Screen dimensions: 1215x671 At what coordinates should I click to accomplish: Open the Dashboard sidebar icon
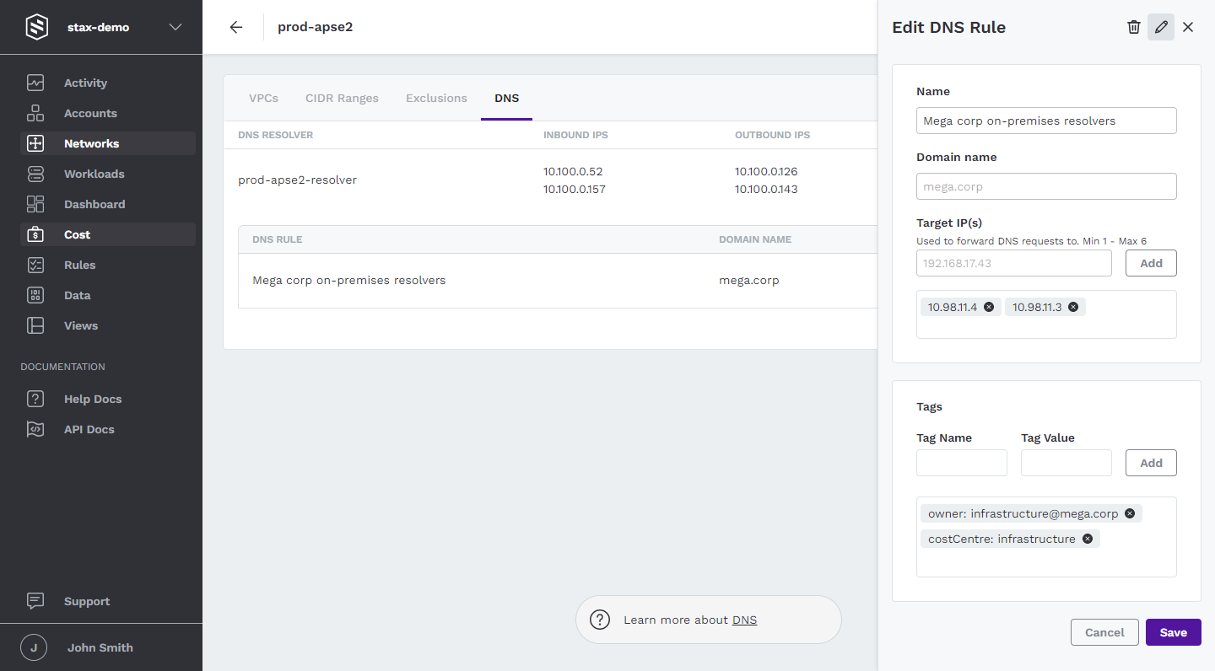(x=35, y=204)
